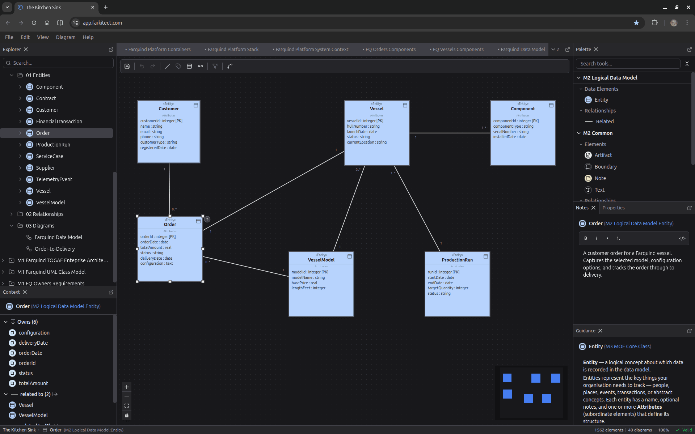
Task: Toggle the compartment icon on the Customer entity
Action: (196, 105)
